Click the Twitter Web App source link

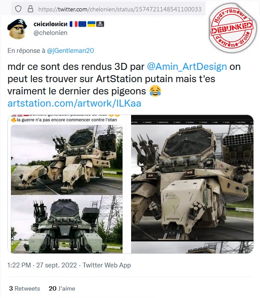107,265
